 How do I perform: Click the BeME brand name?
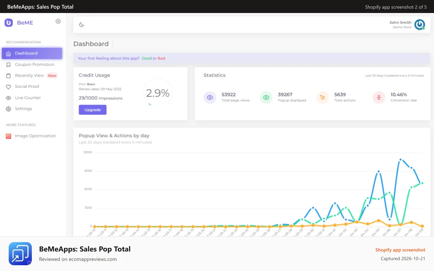(x=25, y=23)
